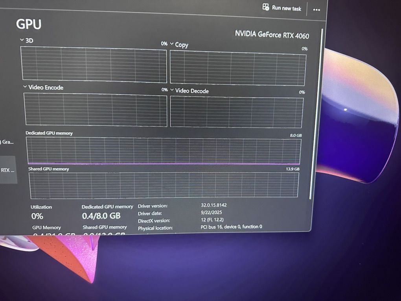Open the Copy engine dropdown chevron
The width and height of the screenshot is (401, 301).
point(172,45)
